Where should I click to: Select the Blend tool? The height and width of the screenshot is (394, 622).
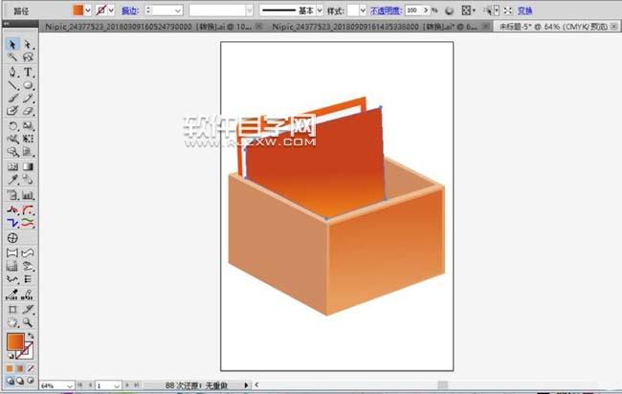28,180
